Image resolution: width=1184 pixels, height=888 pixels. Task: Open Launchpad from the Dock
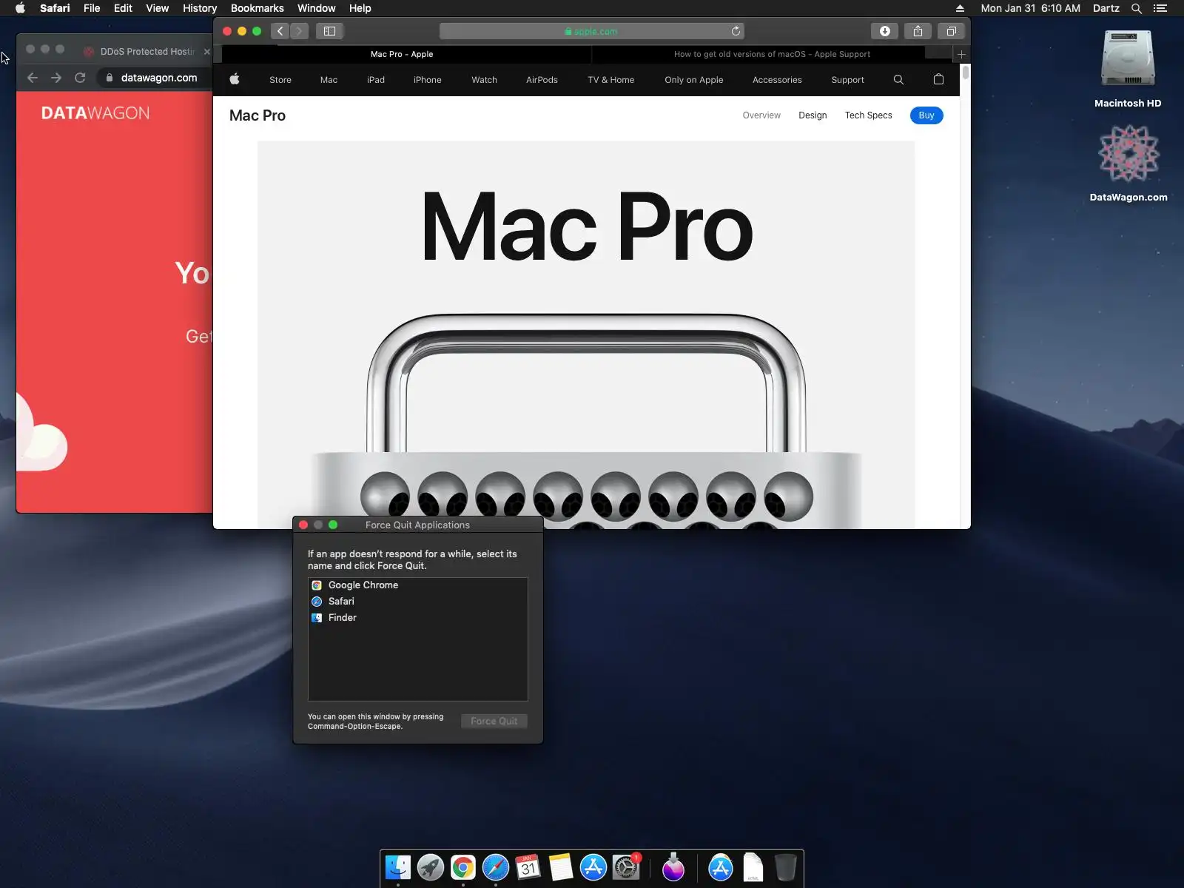point(431,867)
